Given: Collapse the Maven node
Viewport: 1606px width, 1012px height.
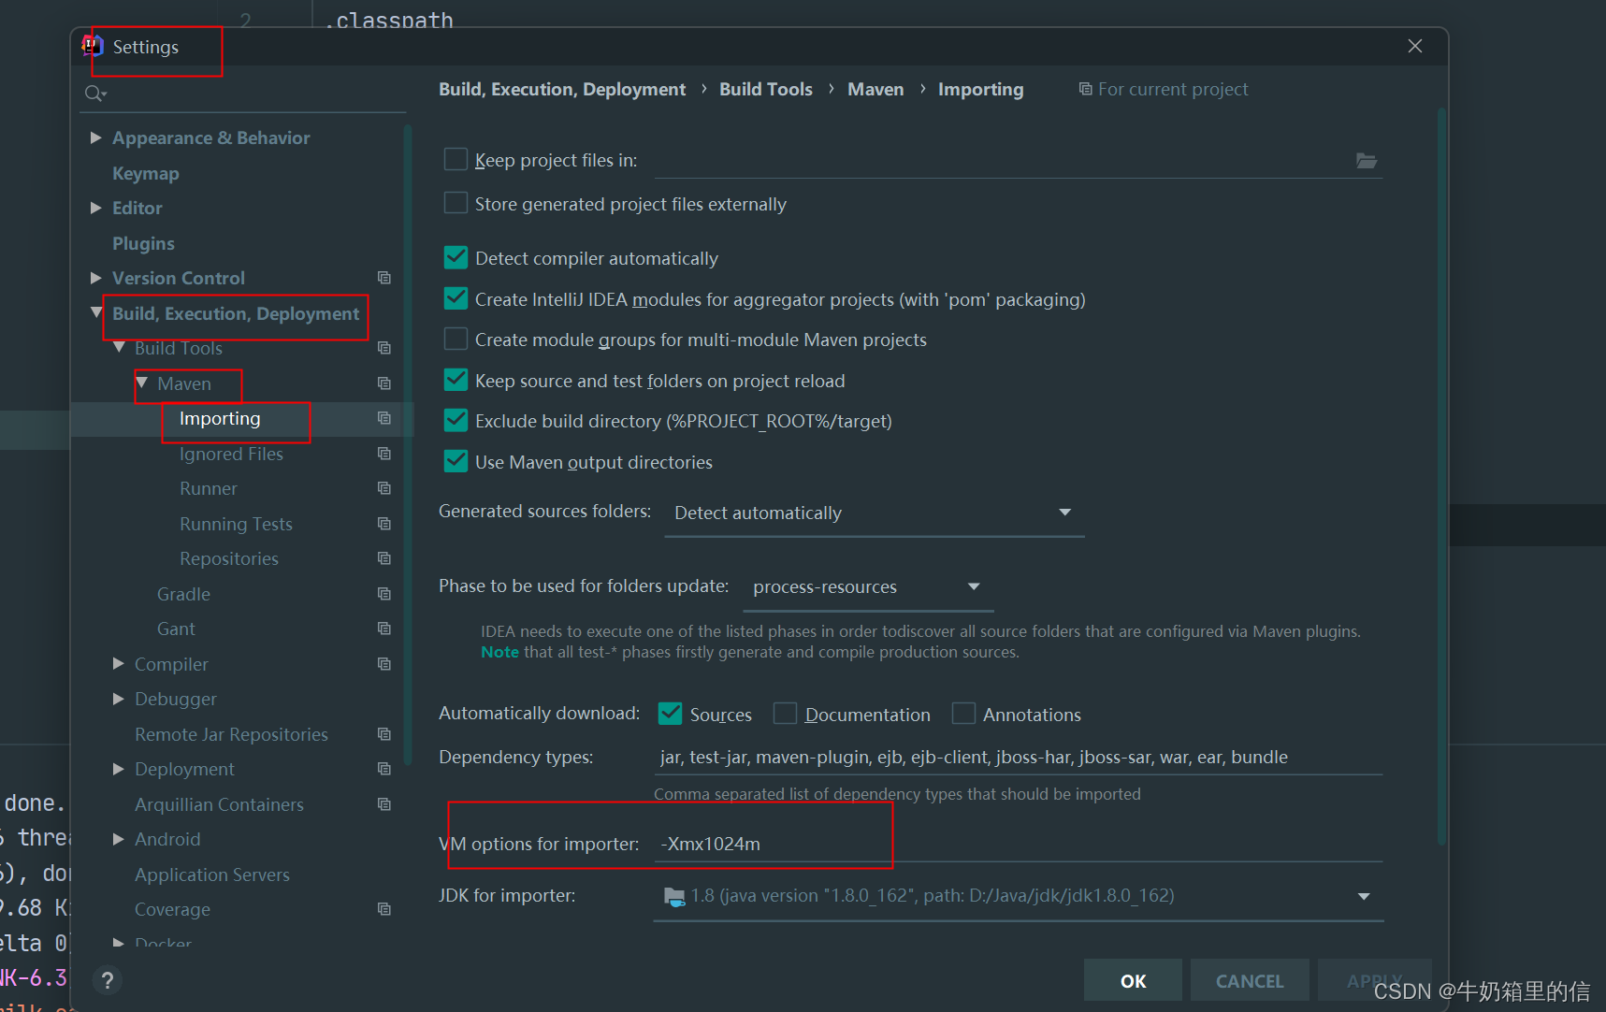Looking at the screenshot, I should point(141,383).
